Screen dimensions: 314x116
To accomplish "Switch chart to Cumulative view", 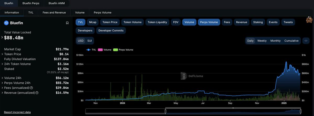I will click(x=291, y=41).
